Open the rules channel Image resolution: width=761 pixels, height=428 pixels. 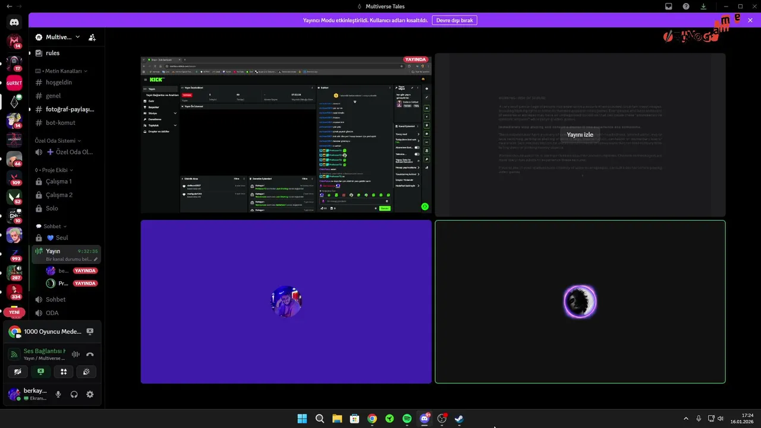coord(67,53)
